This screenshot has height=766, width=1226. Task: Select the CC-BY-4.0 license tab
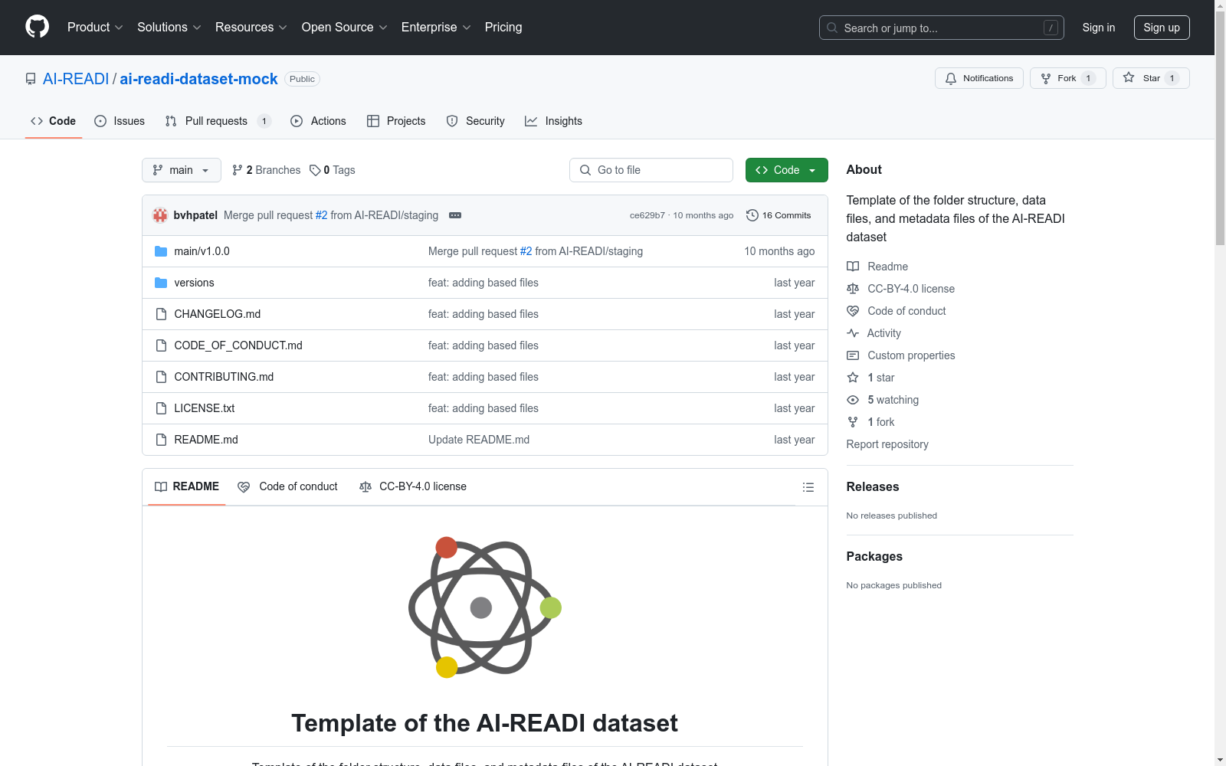point(413,487)
